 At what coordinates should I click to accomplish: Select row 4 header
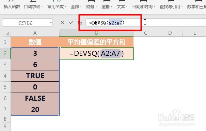pyautogui.click(x=5, y=76)
